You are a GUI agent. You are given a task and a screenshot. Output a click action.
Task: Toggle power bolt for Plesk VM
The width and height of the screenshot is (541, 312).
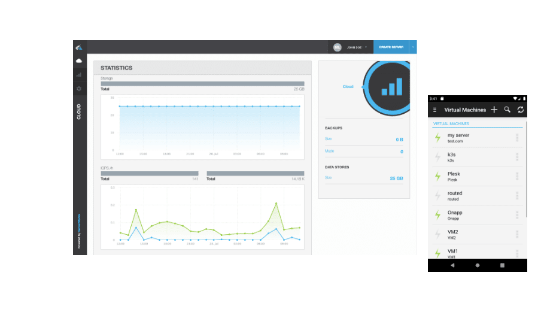coord(437,176)
